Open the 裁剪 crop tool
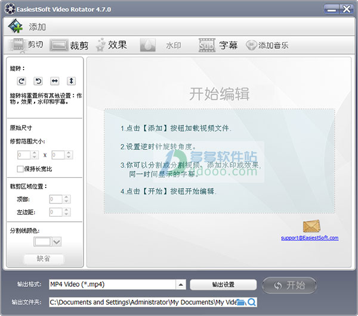The image size is (358, 316). (69, 45)
